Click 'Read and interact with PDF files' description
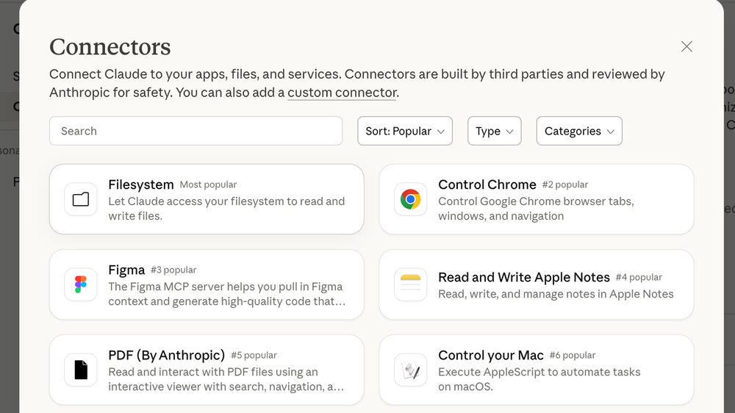 [x=226, y=379]
